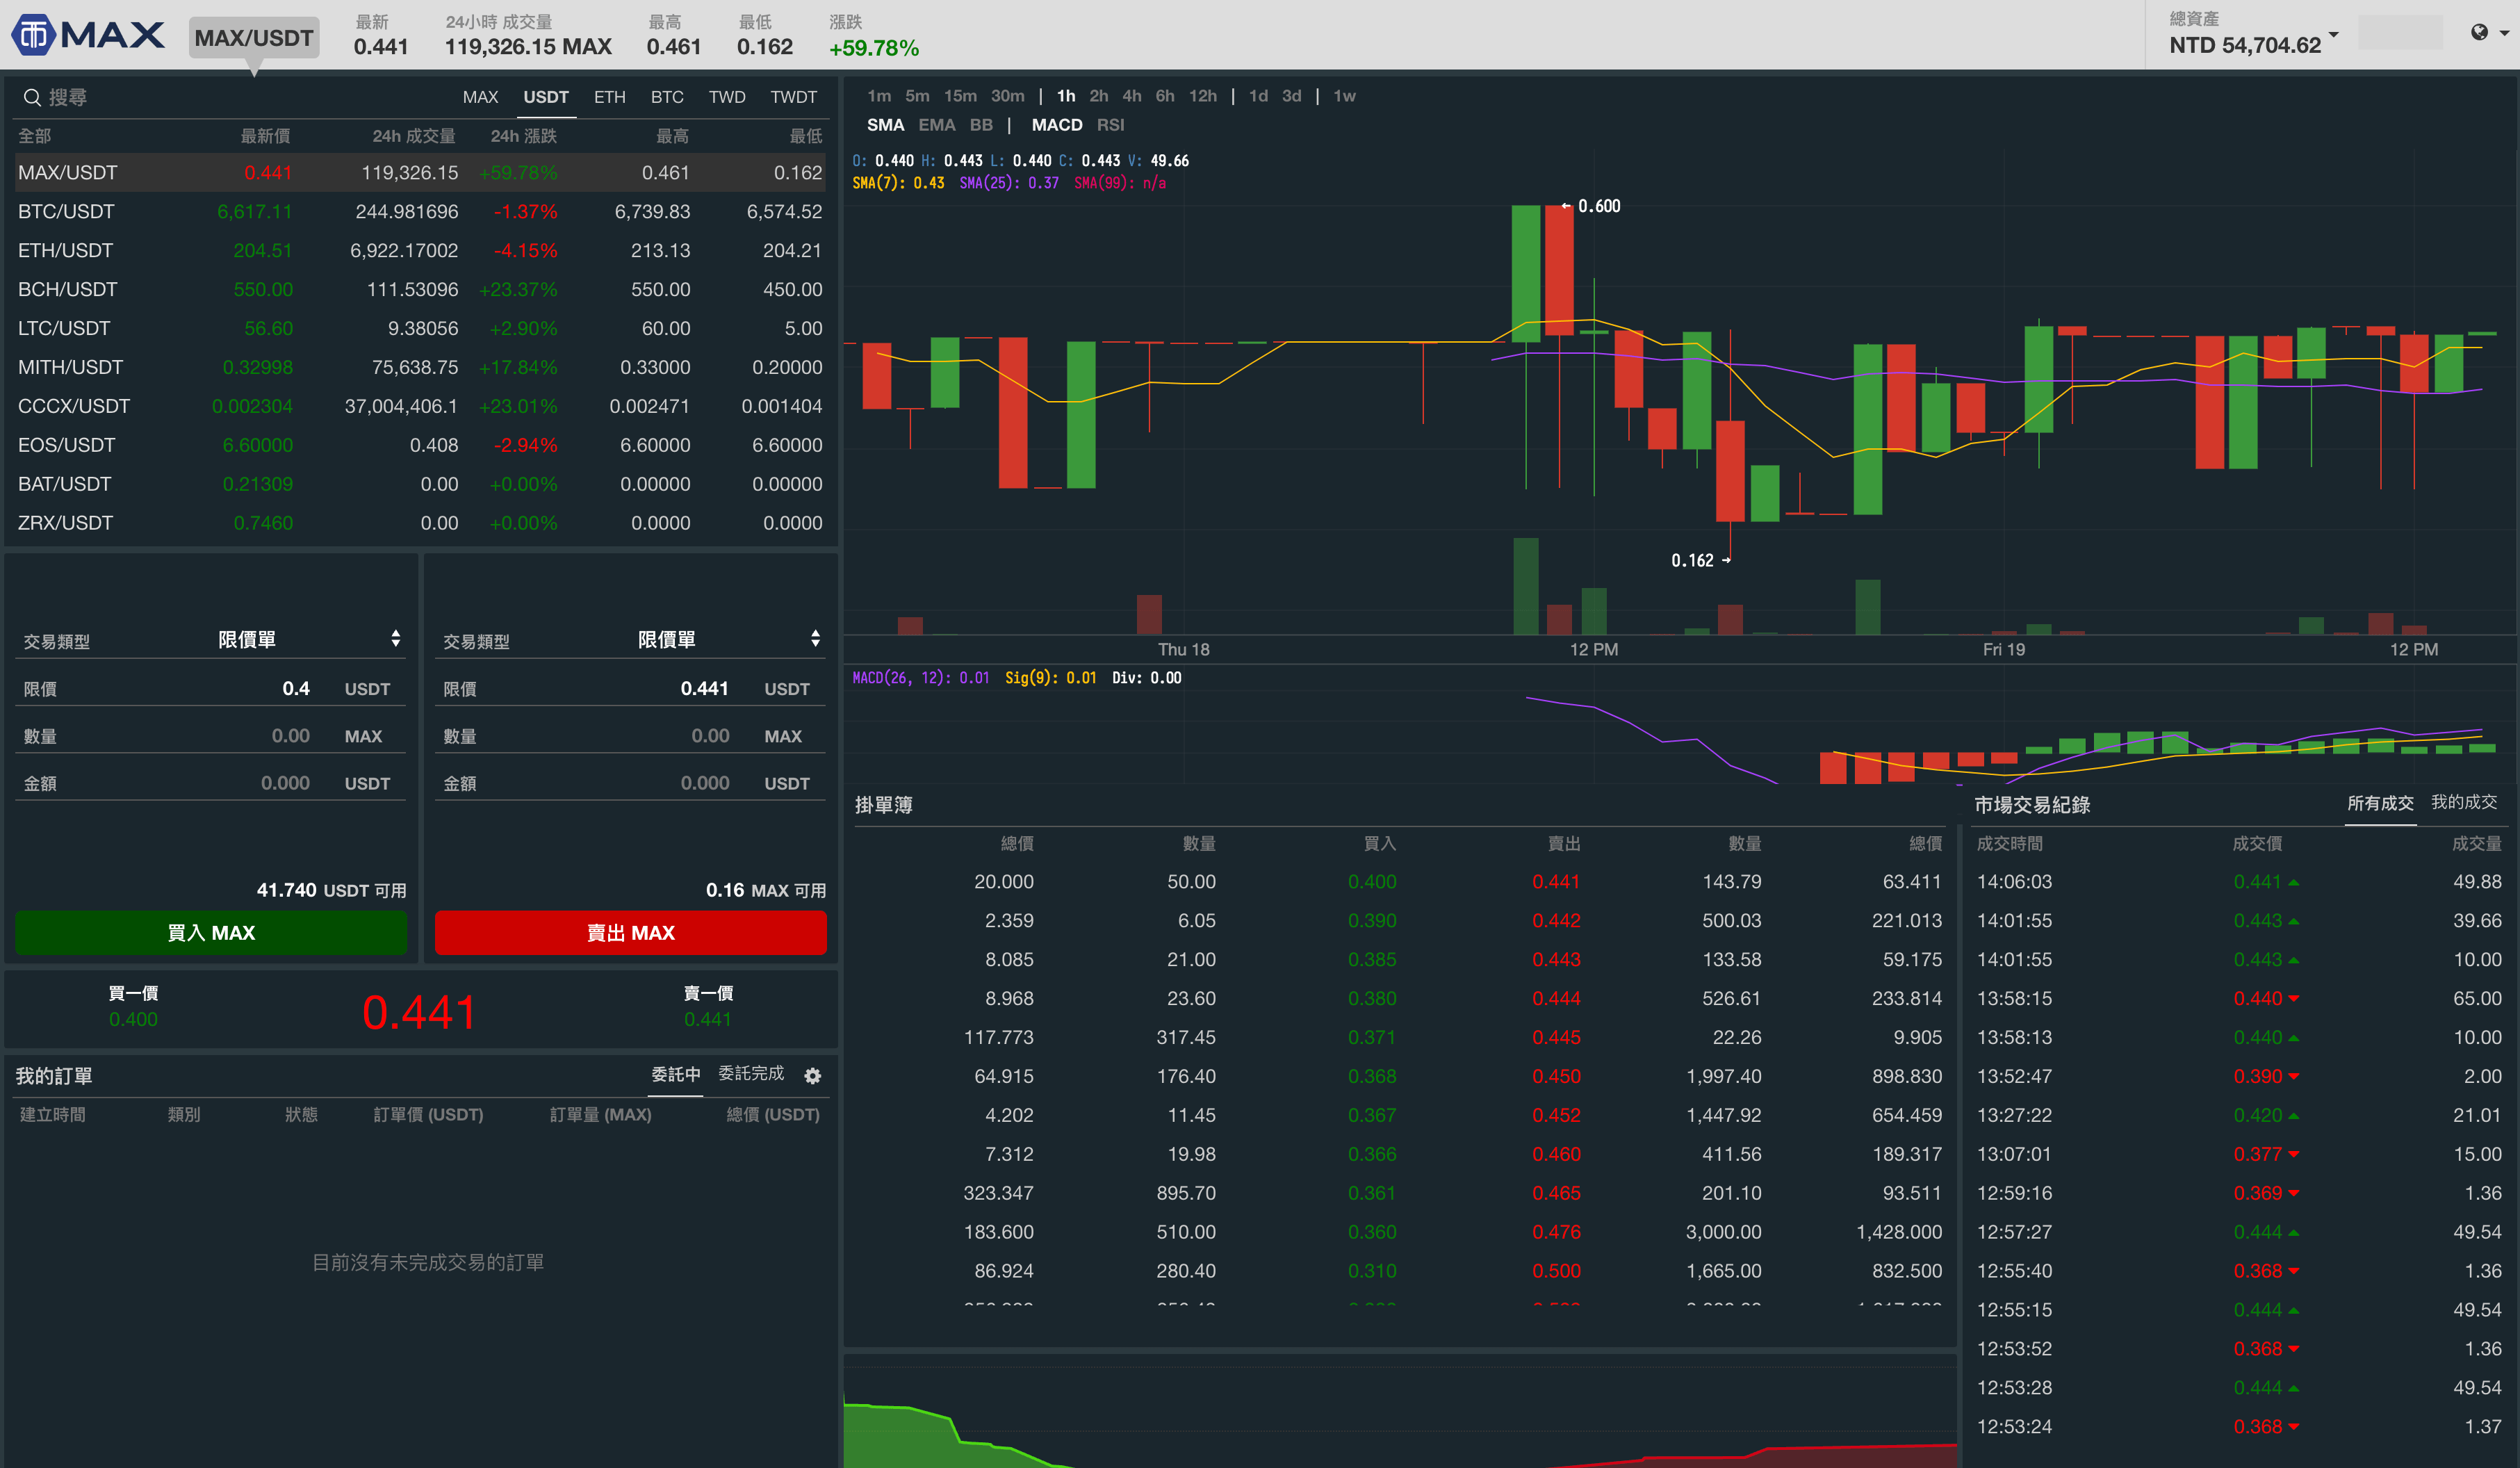The width and height of the screenshot is (2520, 1468).
Task: Click buy limit price field 0.4
Action: point(210,688)
